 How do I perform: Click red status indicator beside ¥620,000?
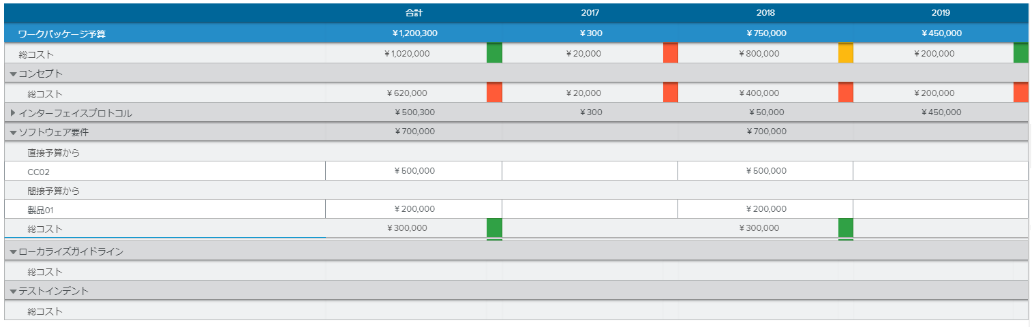494,93
